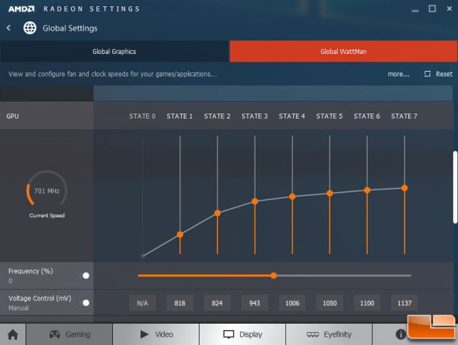The image size is (458, 345).
Task: Click the STATE 0 column header
Action: (x=142, y=116)
